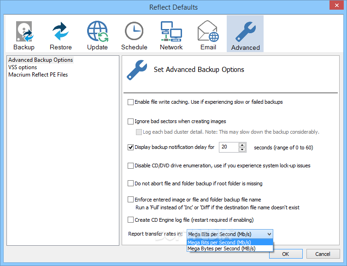The image size is (347, 266).
Task: Tick Enforce entered image backup file name
Action: click(x=130, y=200)
